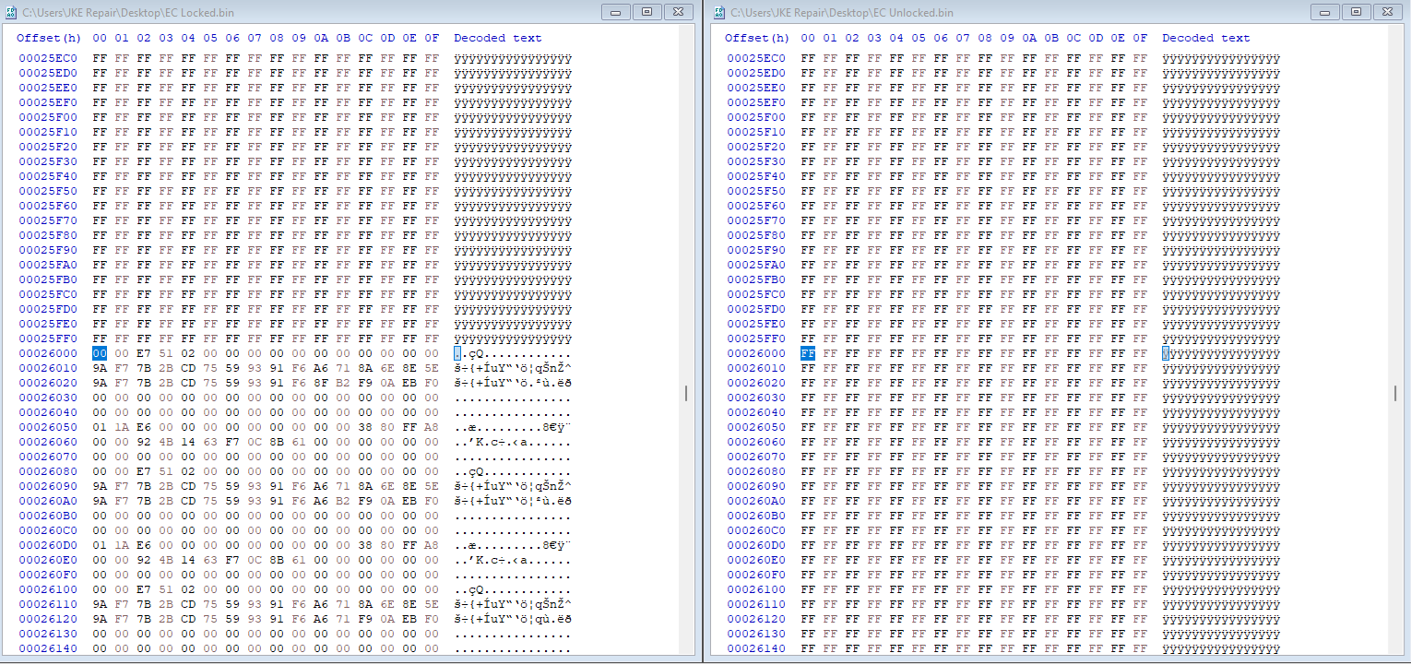The height and width of the screenshot is (665, 1411).
Task: Select byte 0C in row 000260E0 of EC Locked
Action: 255,560
